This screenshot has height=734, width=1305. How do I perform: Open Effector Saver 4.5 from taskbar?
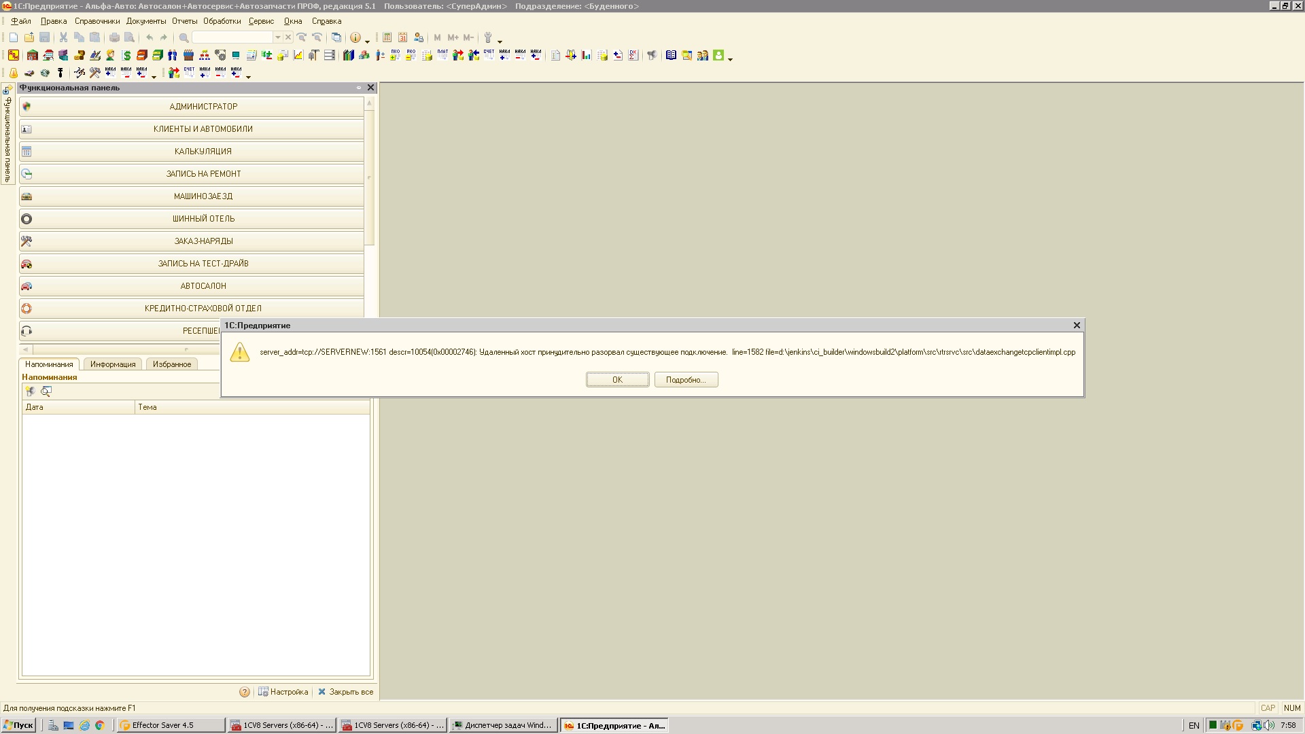[171, 725]
